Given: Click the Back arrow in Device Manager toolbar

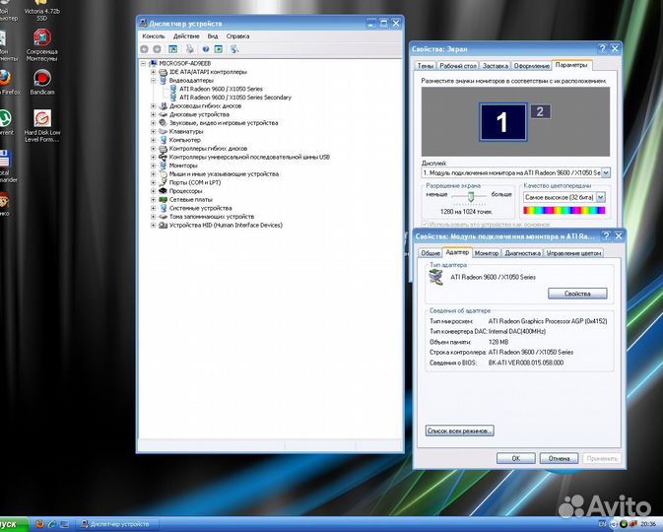Looking at the screenshot, I should coord(145,48).
